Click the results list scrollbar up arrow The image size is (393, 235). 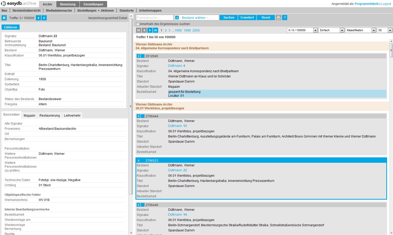click(x=391, y=41)
